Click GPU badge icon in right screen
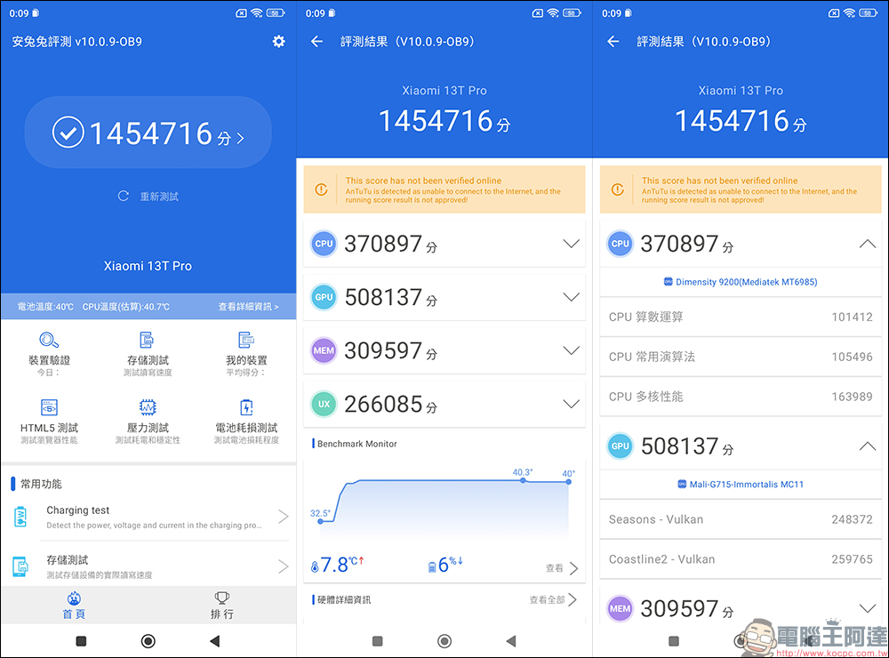This screenshot has height=658, width=889. click(x=621, y=446)
